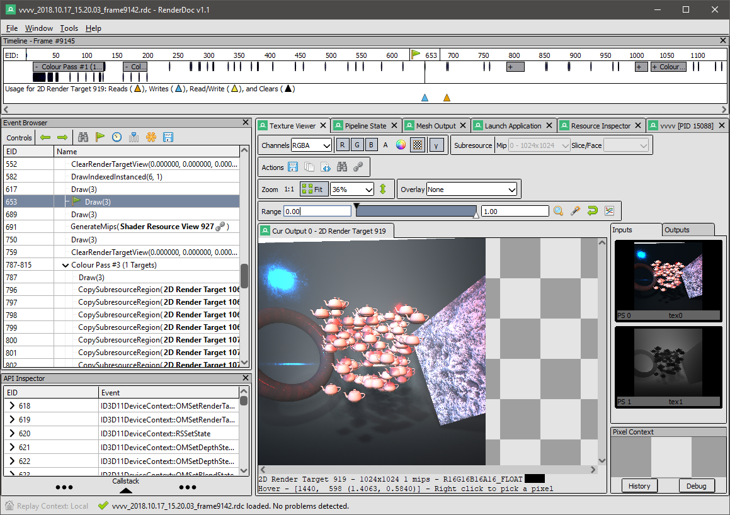Toggle the histogram view icon
The image size is (730, 515).
point(609,211)
